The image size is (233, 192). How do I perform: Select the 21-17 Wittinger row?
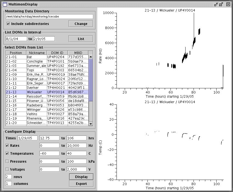pos(47,110)
